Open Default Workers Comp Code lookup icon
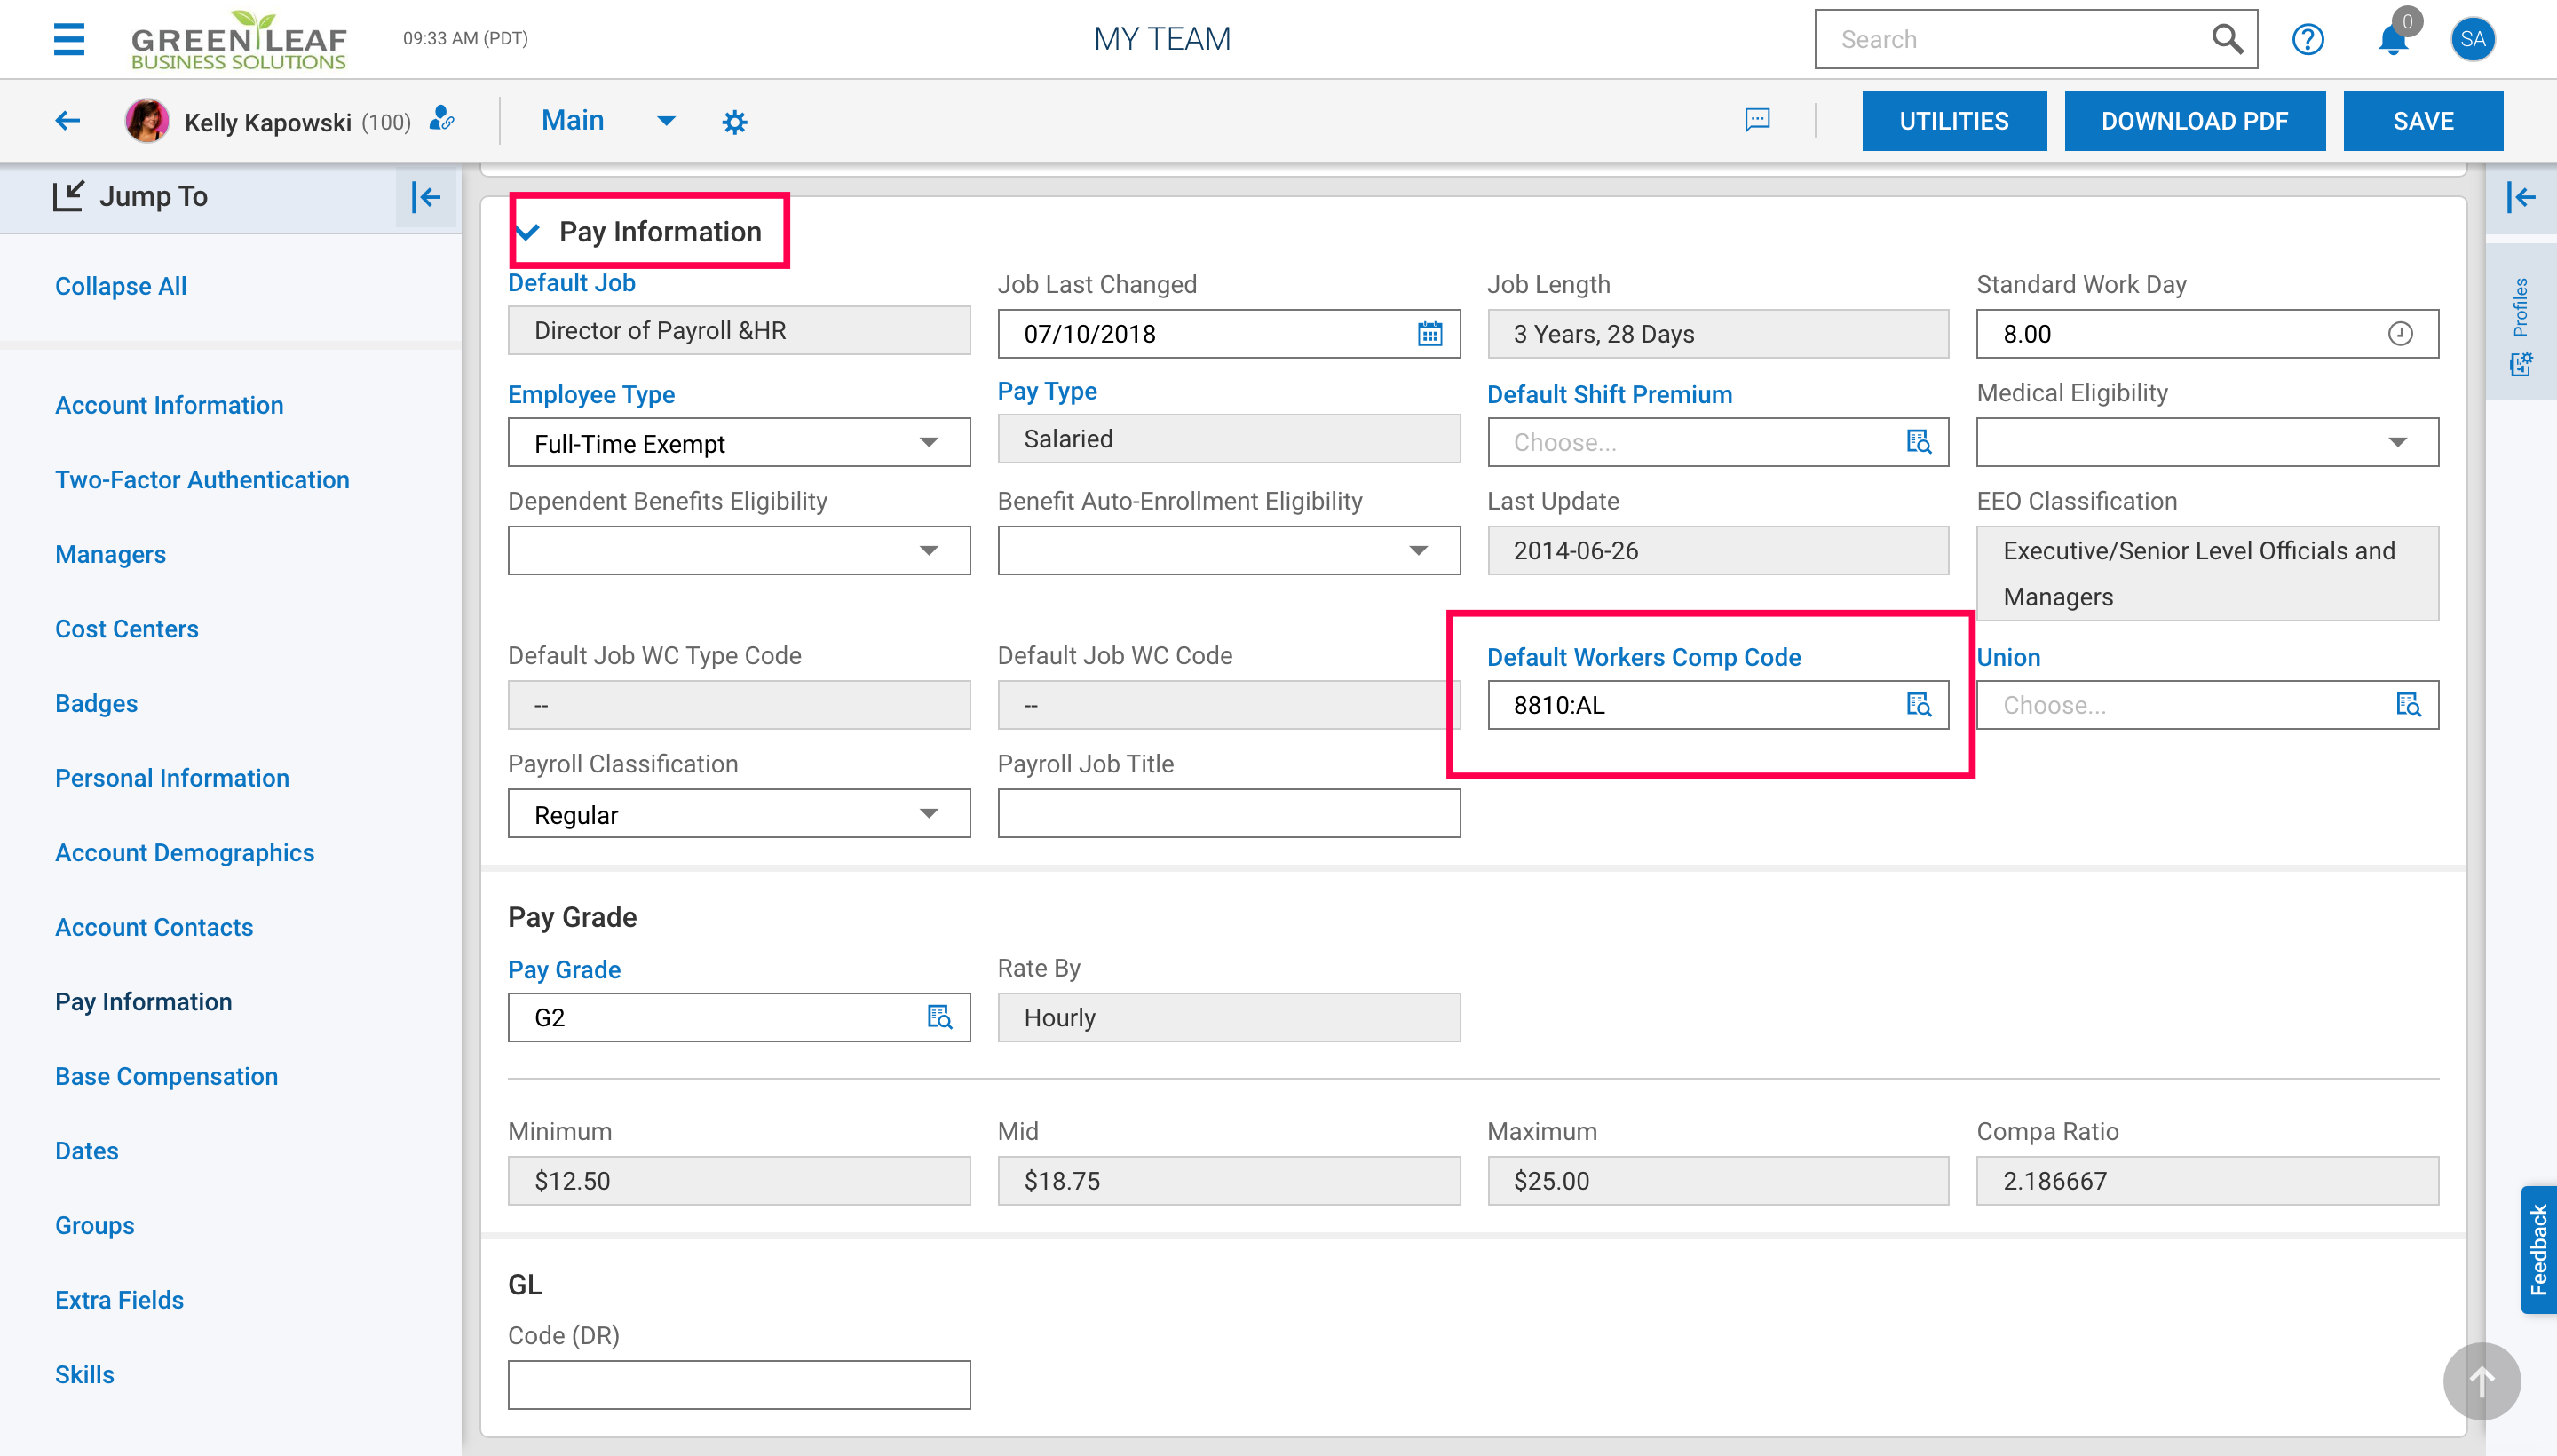The width and height of the screenshot is (2557, 1456). tap(1918, 705)
